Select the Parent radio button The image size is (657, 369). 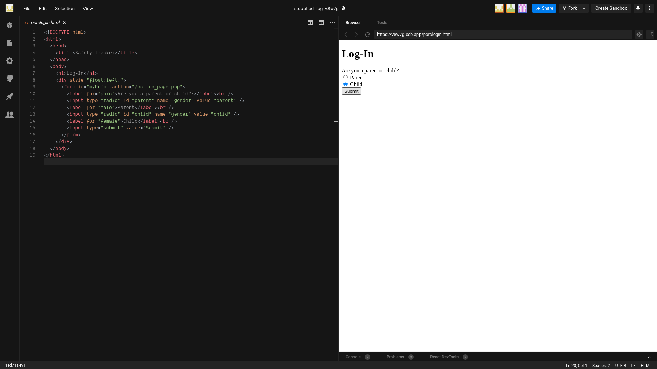(345, 77)
